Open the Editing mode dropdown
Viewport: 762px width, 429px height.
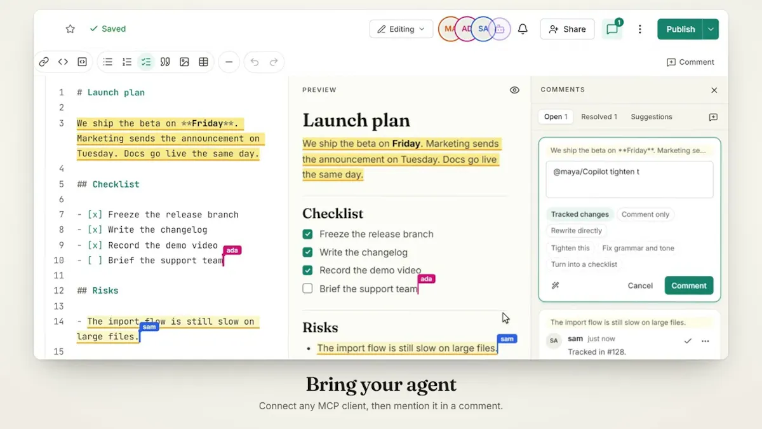(x=401, y=29)
